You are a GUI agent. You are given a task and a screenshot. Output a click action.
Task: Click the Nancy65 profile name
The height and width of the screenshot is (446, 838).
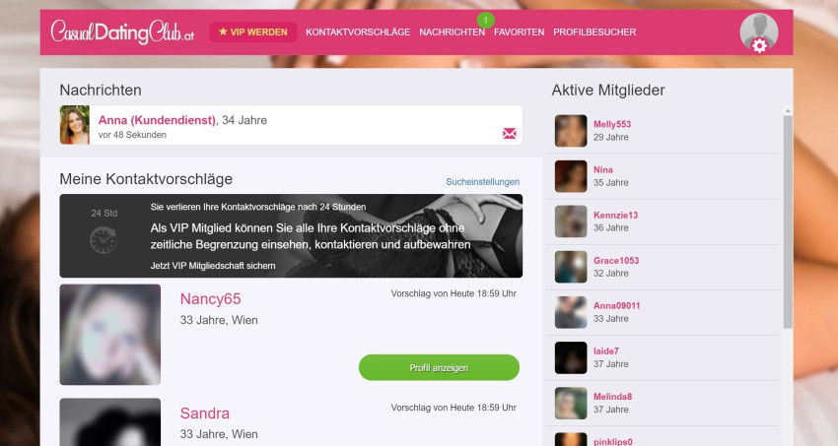coord(210,299)
